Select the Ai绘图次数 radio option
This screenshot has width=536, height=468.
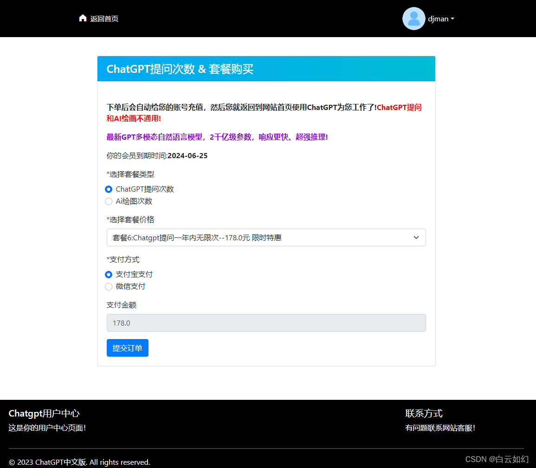click(109, 201)
